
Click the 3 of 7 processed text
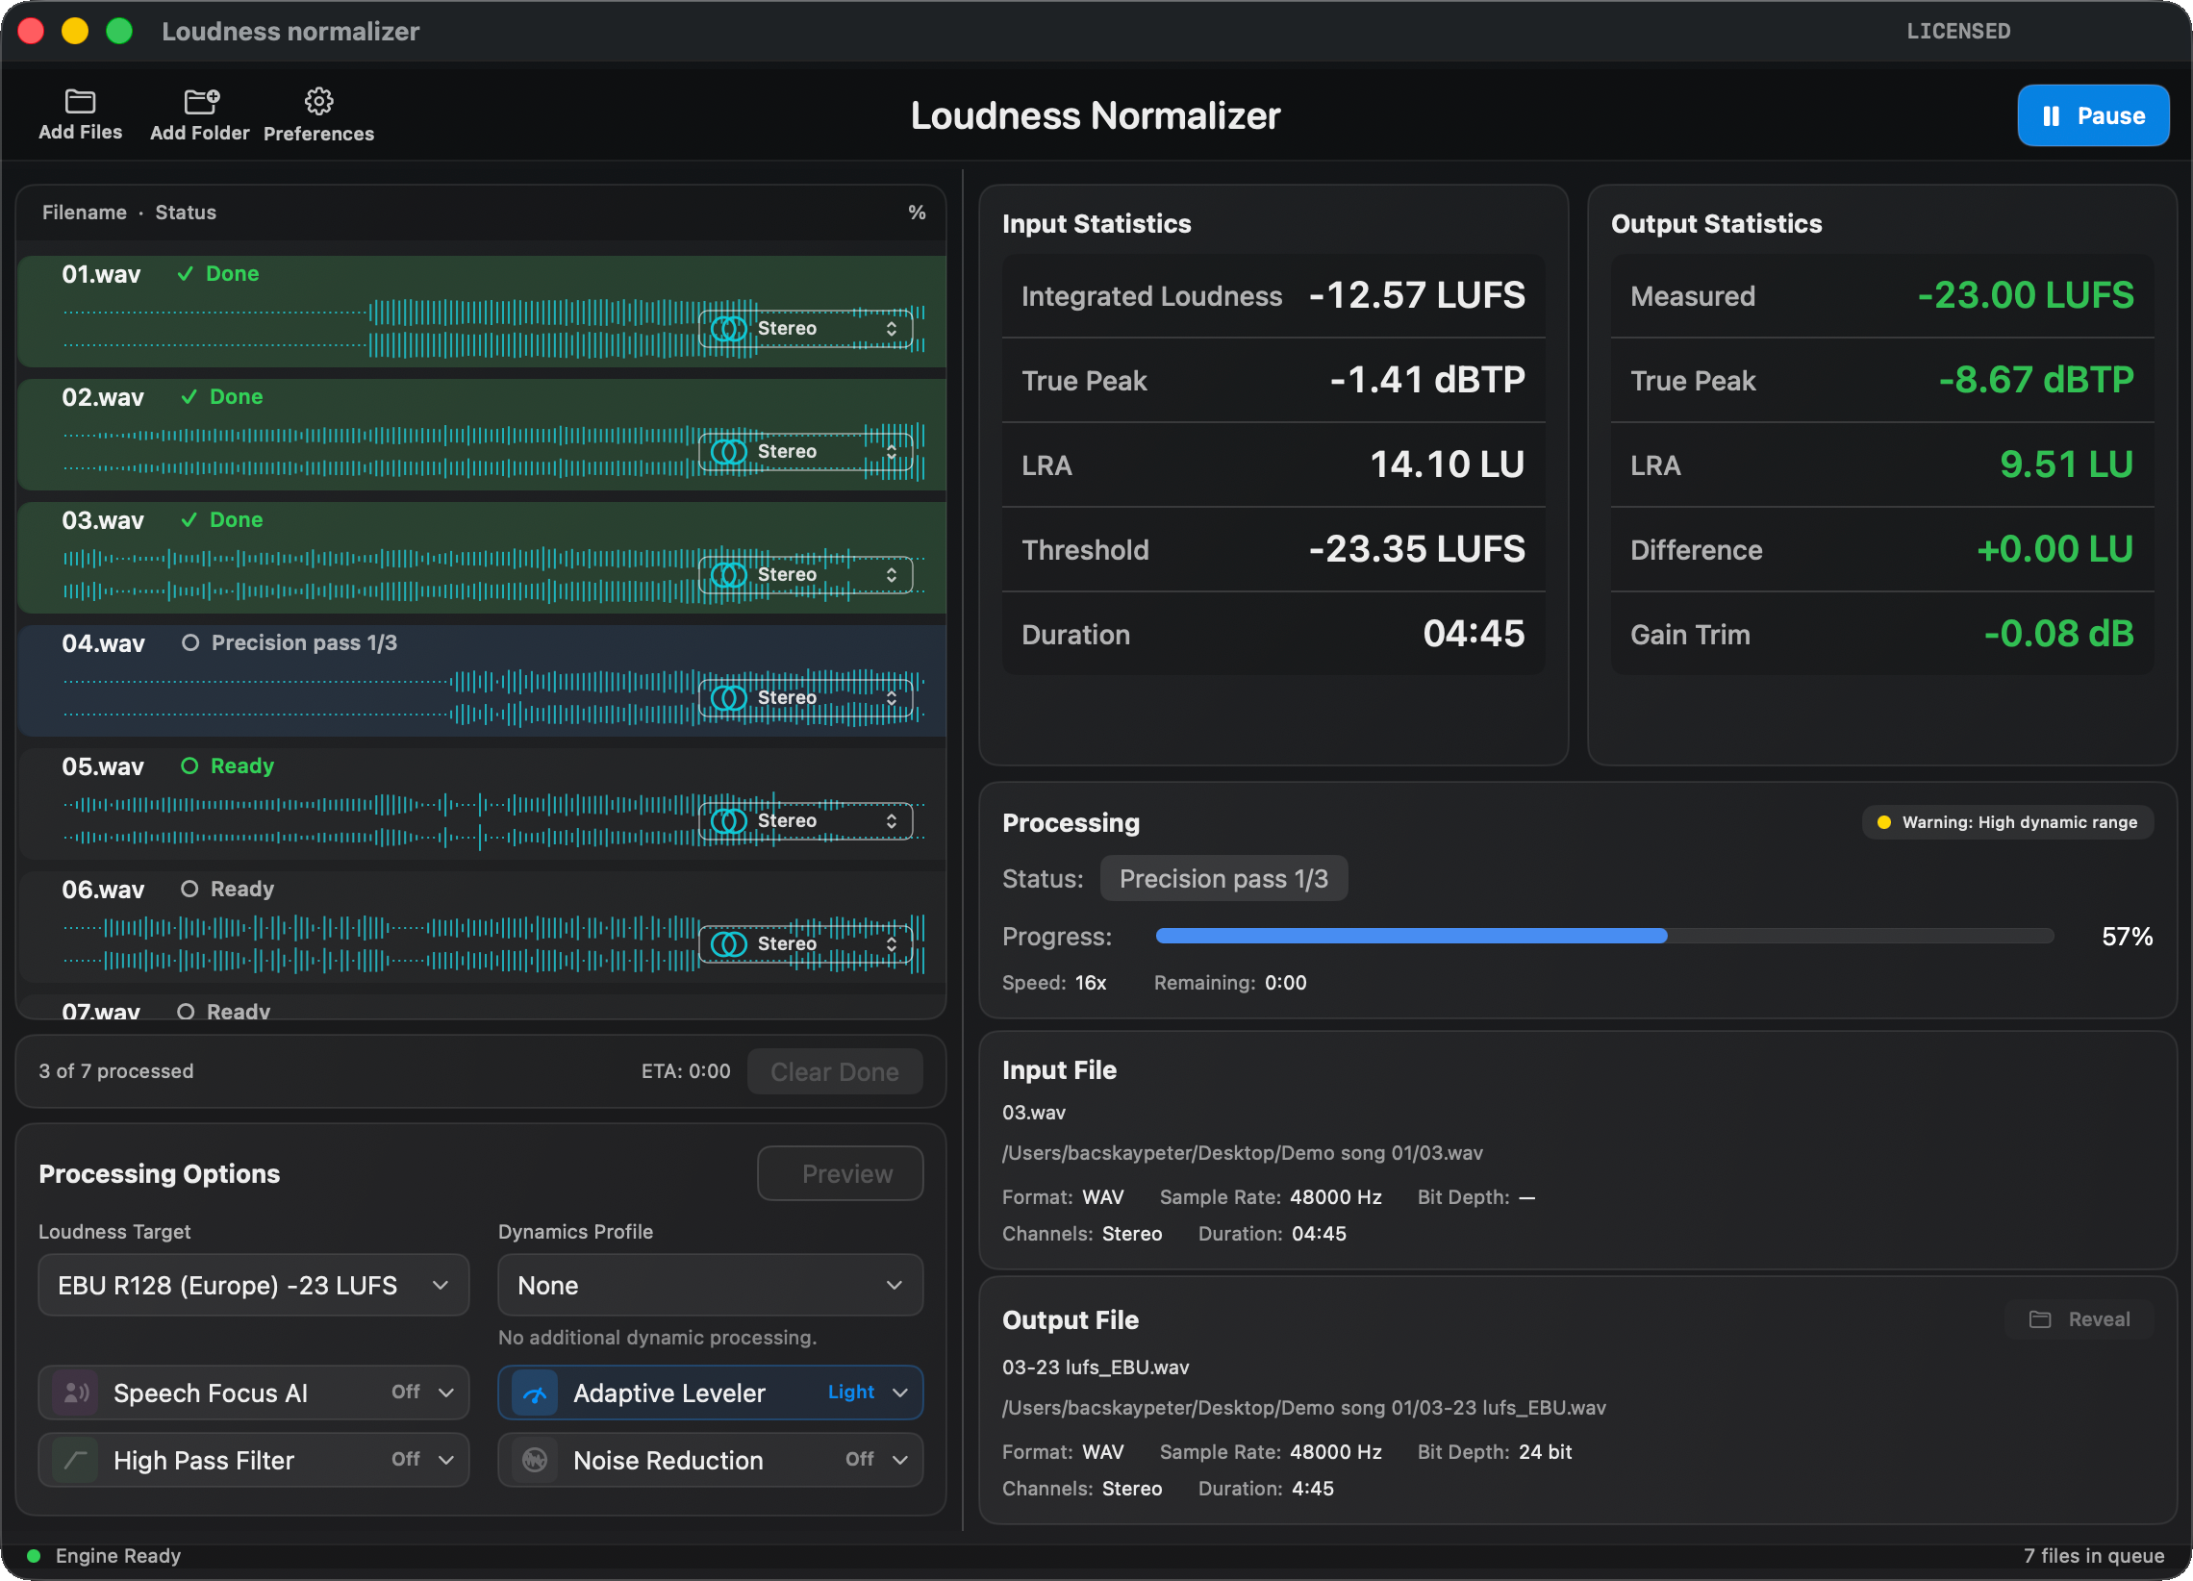tap(116, 1070)
